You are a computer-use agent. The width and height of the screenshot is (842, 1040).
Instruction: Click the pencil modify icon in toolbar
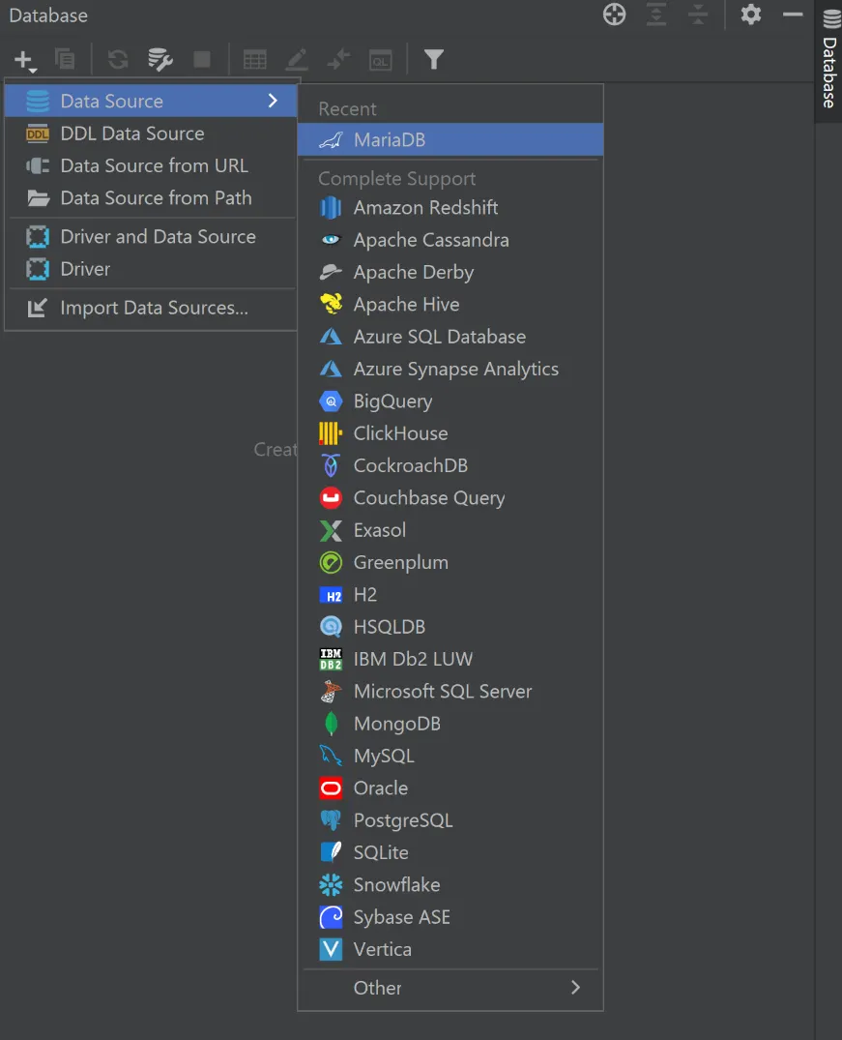click(x=297, y=59)
